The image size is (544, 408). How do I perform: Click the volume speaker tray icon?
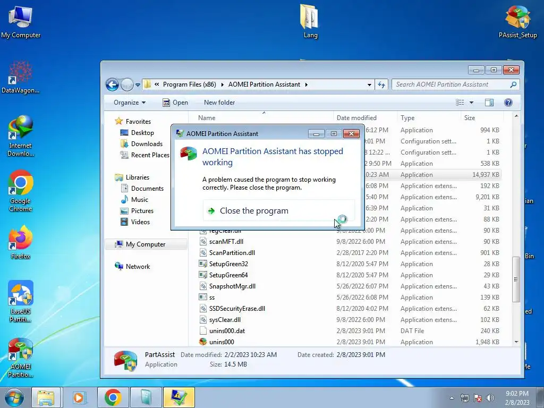click(x=490, y=398)
